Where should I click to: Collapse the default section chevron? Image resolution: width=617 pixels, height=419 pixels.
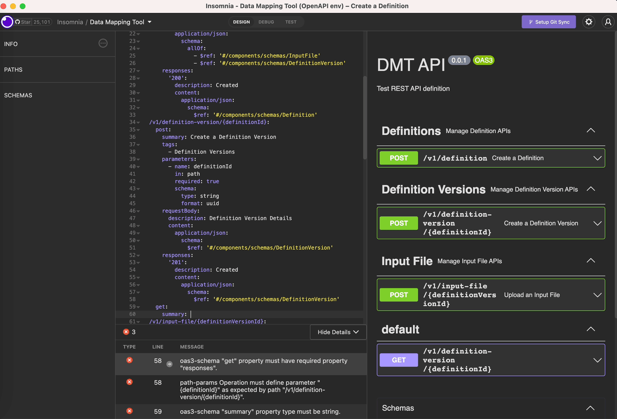coord(591,329)
